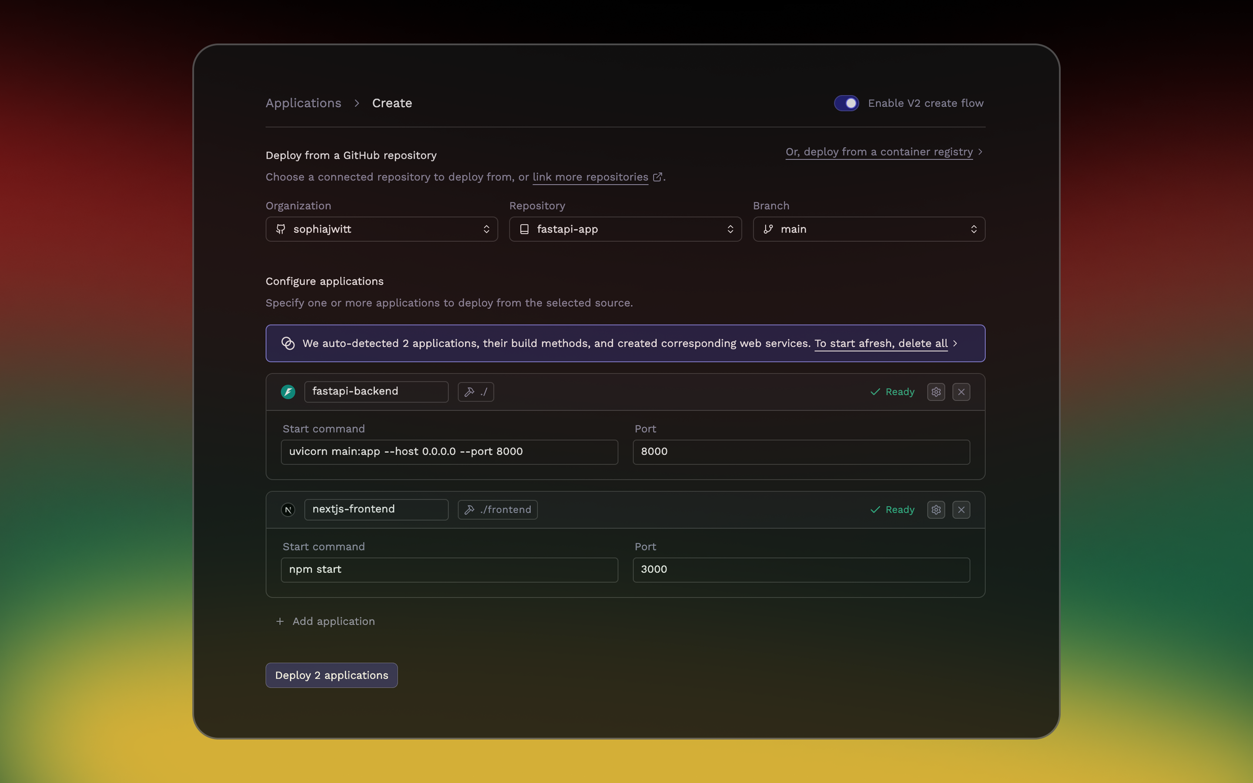
Task: Remove the nextjs-frontend application
Action: 961,509
